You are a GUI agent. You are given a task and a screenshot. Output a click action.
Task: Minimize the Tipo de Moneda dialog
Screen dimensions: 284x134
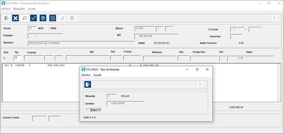point(187,69)
